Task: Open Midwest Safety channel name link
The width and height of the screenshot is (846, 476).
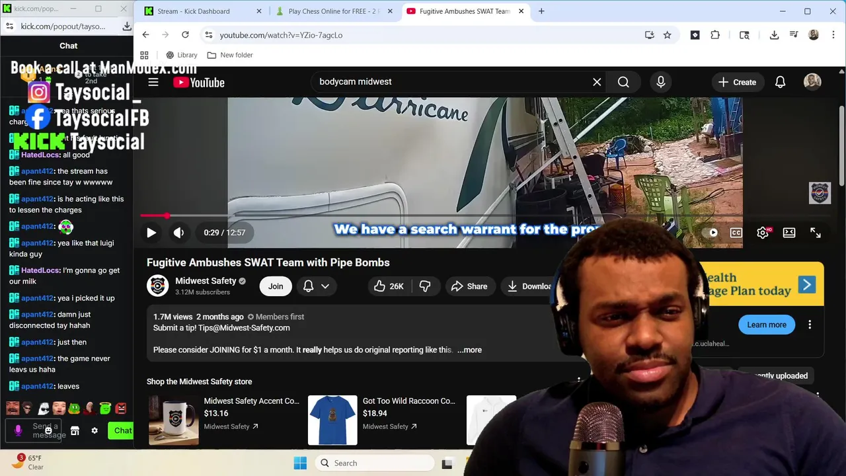Action: 206,281
